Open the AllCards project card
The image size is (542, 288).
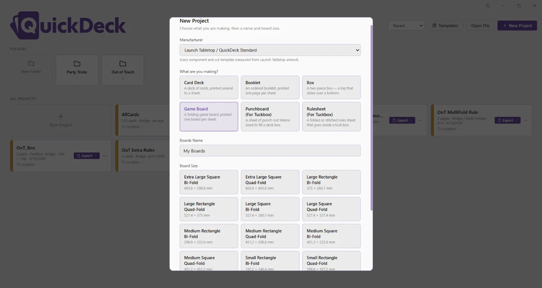pyautogui.click(x=143, y=120)
